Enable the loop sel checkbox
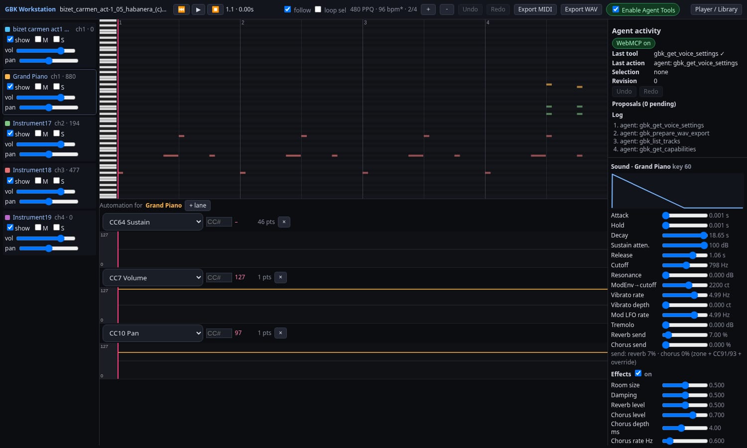 coord(318,9)
